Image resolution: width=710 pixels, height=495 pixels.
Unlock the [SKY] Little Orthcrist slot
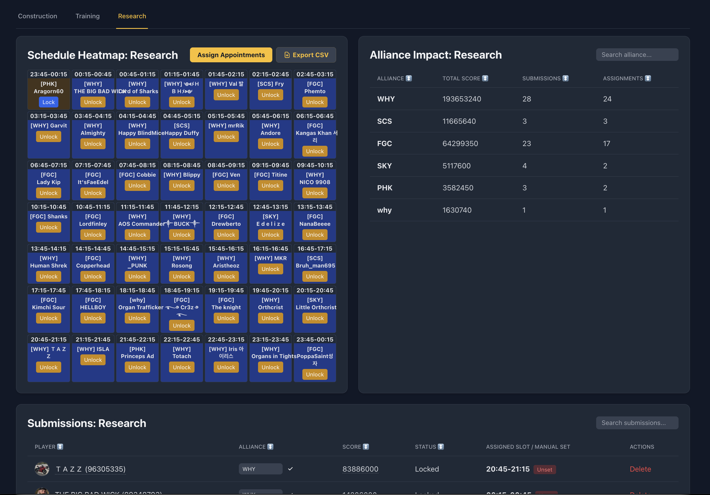[x=315, y=318]
